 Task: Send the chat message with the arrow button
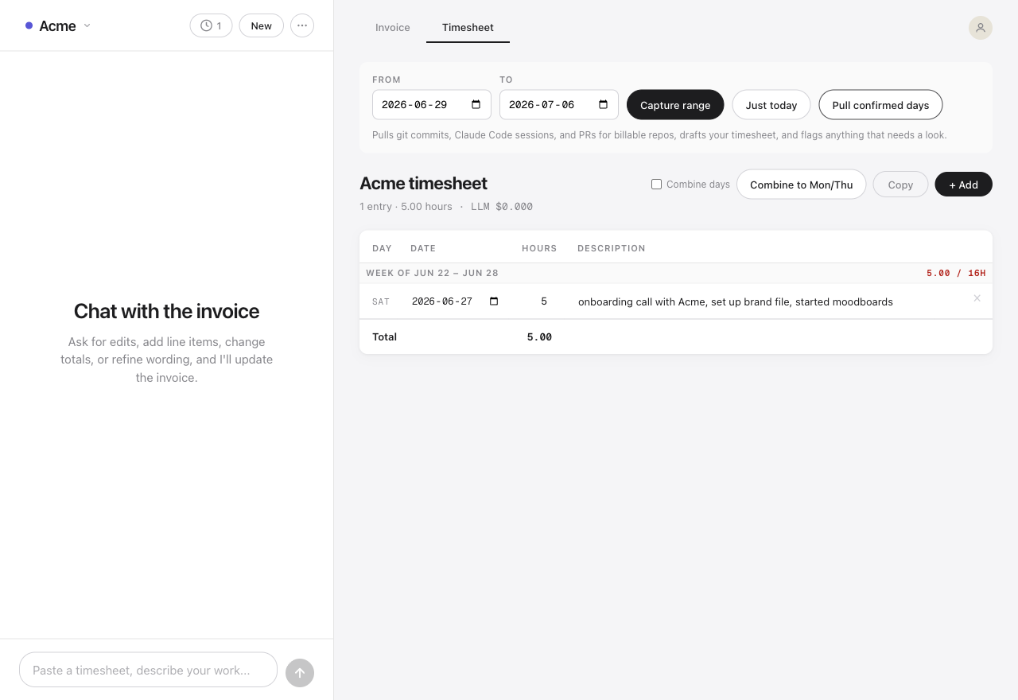[x=300, y=673]
